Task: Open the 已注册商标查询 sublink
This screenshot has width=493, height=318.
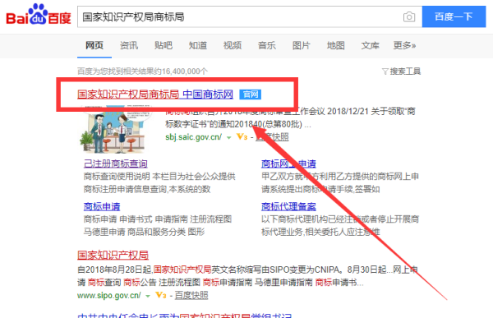Action: [x=115, y=164]
